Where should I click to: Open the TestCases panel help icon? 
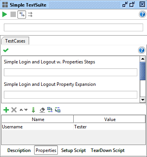tap(142, 50)
